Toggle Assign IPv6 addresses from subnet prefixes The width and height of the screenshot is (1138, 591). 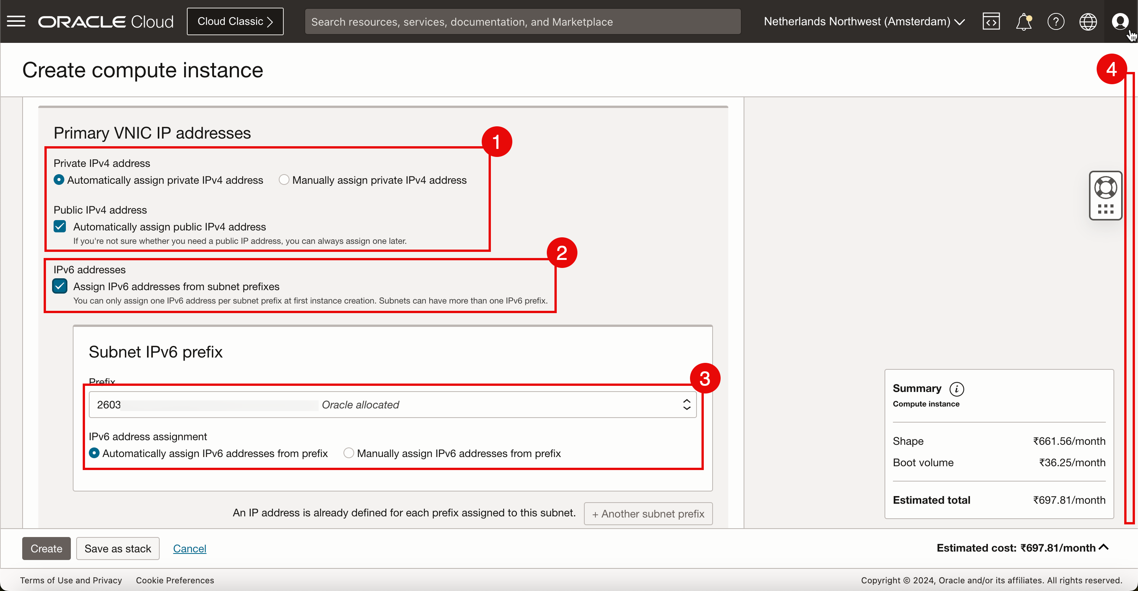click(x=60, y=286)
